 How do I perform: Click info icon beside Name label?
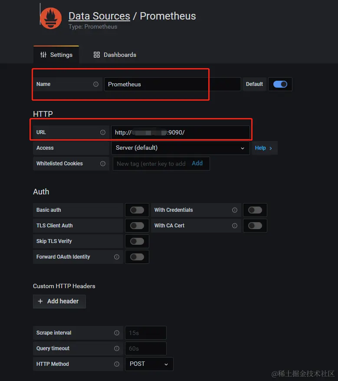[96, 84]
